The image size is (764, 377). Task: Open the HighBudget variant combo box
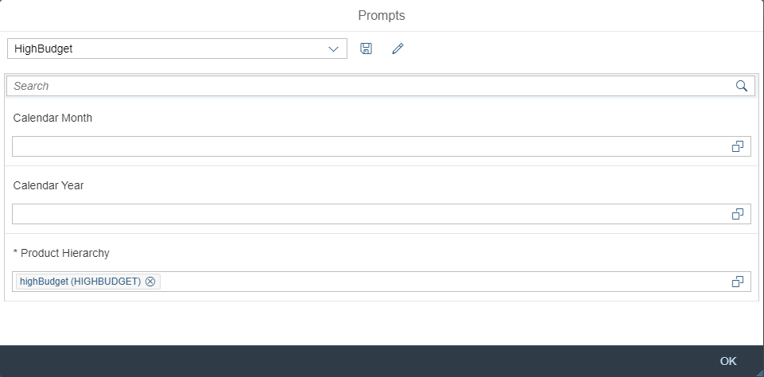pyautogui.click(x=176, y=49)
